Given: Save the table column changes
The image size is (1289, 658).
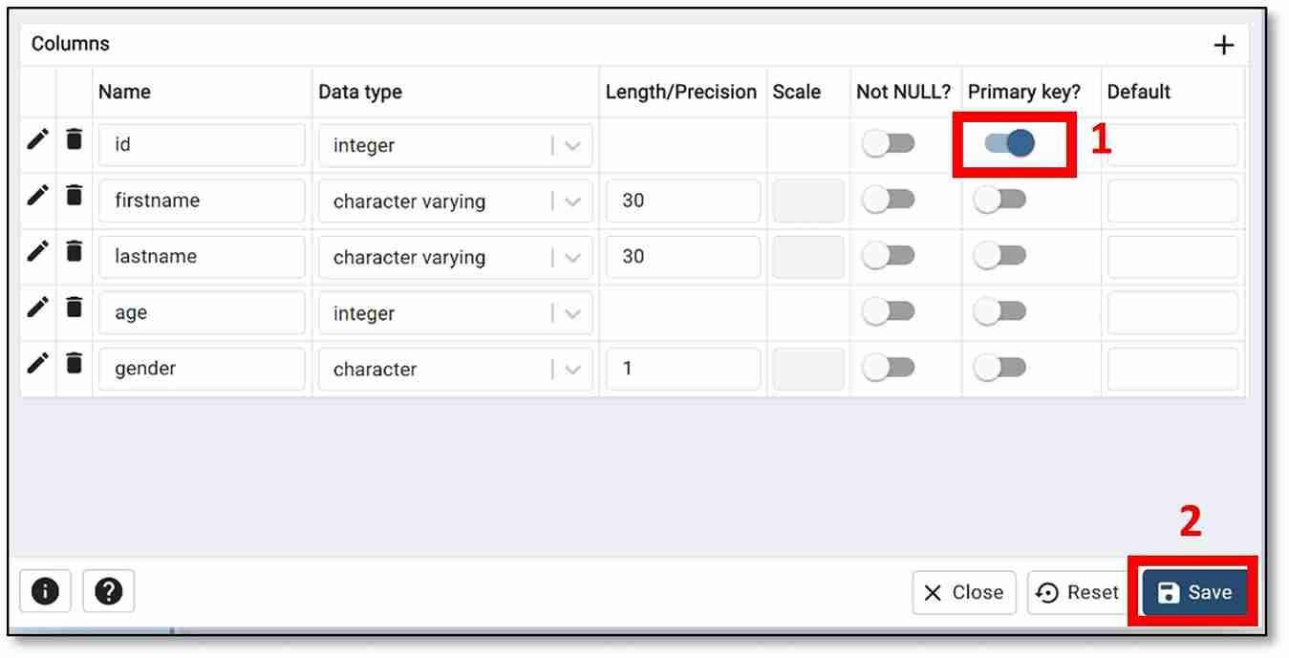Looking at the screenshot, I should tap(1194, 593).
